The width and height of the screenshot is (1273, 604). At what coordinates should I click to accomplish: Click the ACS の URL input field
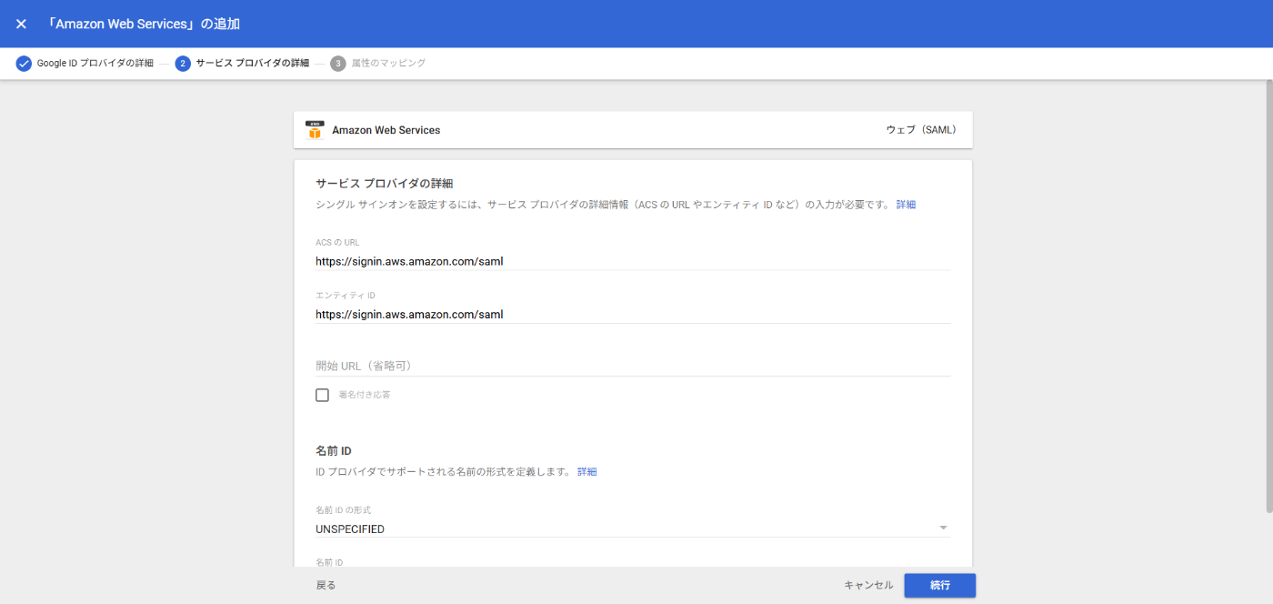633,261
